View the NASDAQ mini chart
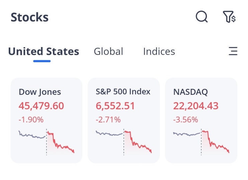The image size is (248, 180). 201,142
